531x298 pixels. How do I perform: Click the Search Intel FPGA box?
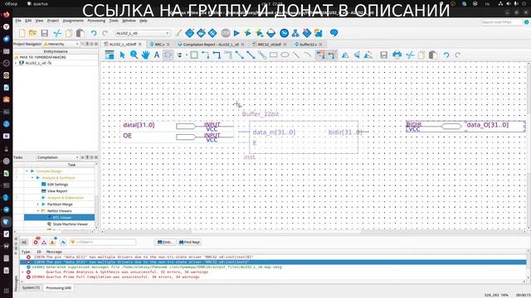(502, 22)
